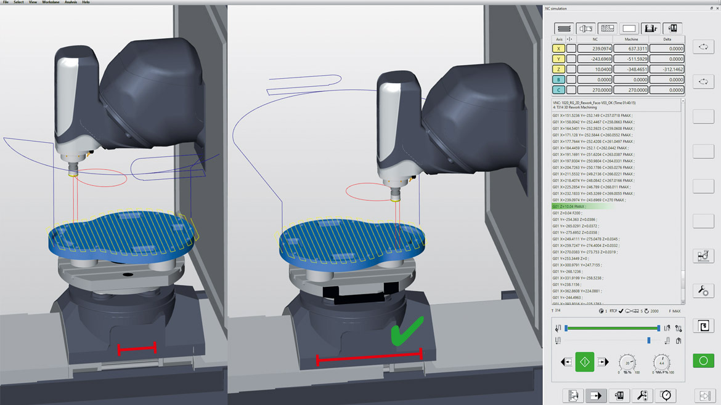The height and width of the screenshot is (405, 721).
Task: Open the wrench and gear settings button
Action: coord(703,291)
